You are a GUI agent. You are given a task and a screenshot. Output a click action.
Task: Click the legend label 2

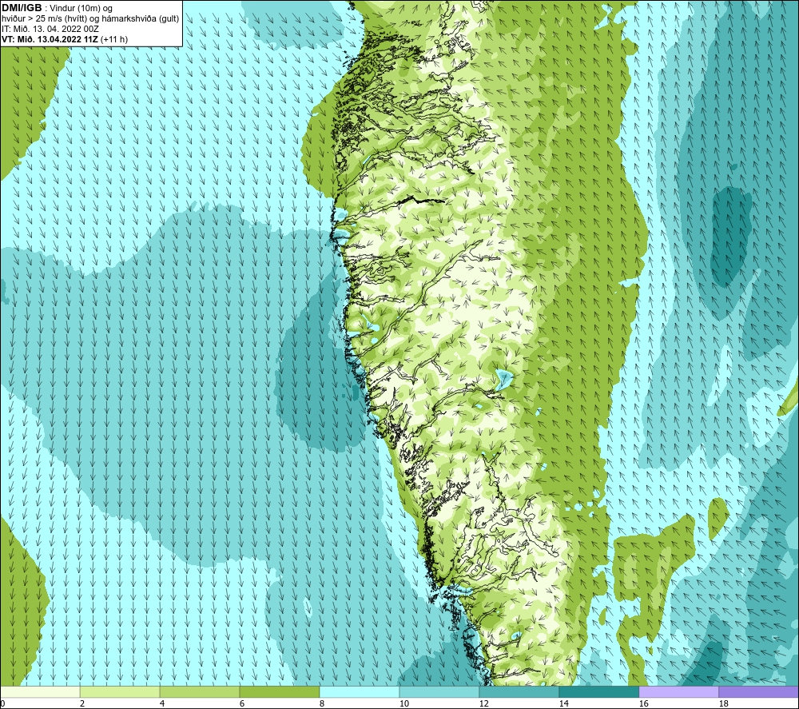82,704
